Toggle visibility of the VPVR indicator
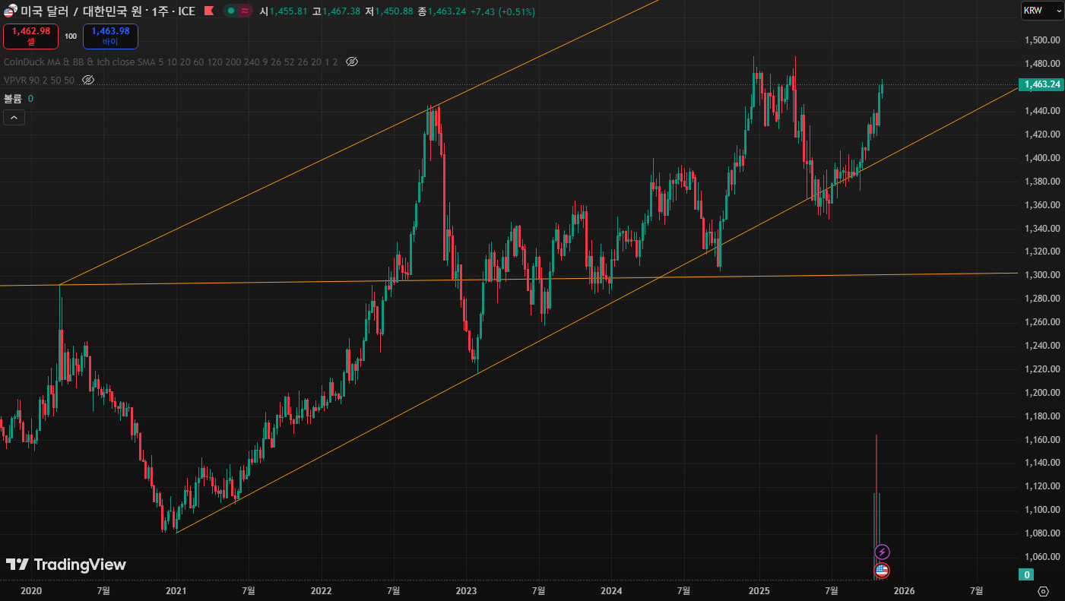 tap(87, 80)
